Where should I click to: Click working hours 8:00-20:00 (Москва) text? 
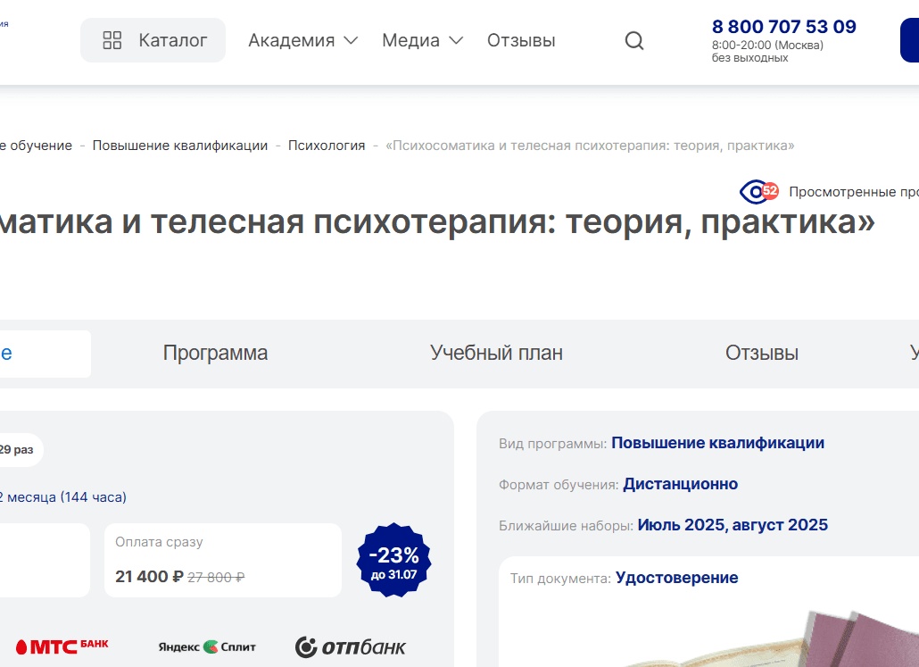pos(768,46)
